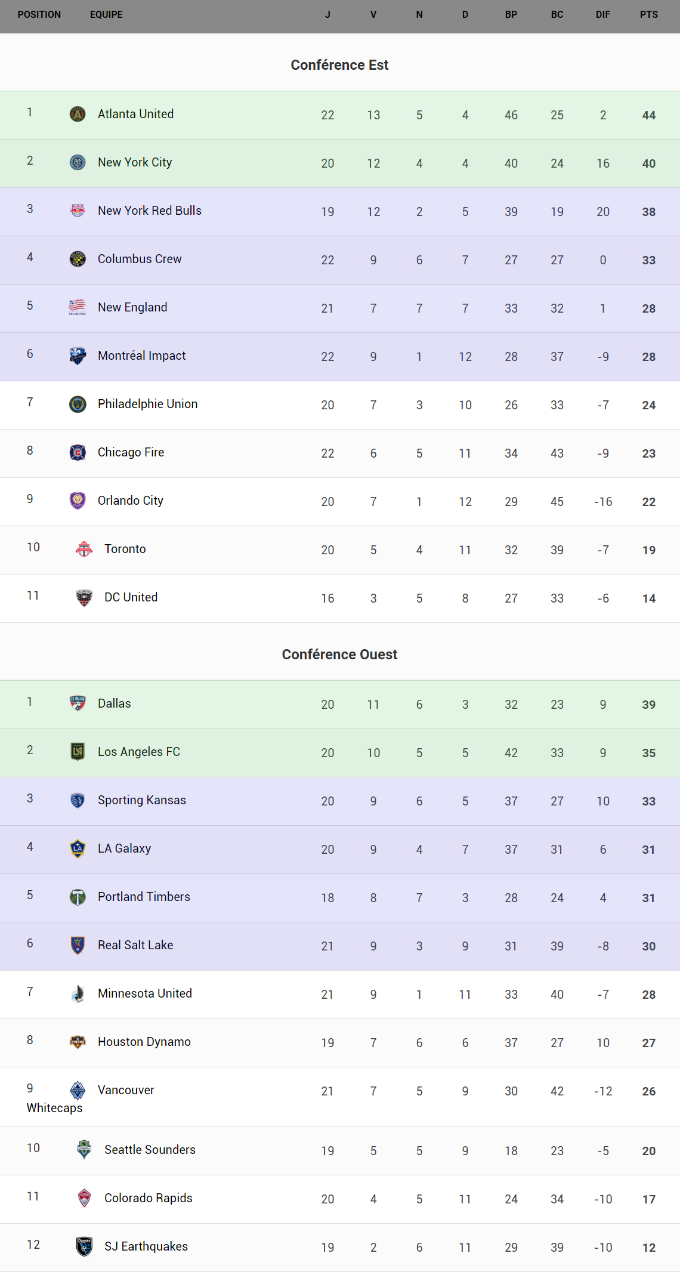Click the DC United team logo
This screenshot has height=1278, width=680.
84,597
